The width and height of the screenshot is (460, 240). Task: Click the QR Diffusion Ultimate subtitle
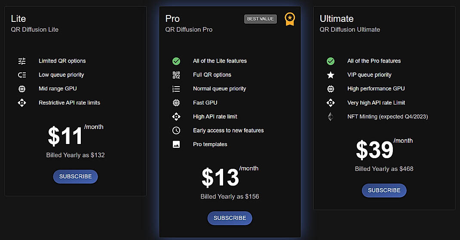350,30
